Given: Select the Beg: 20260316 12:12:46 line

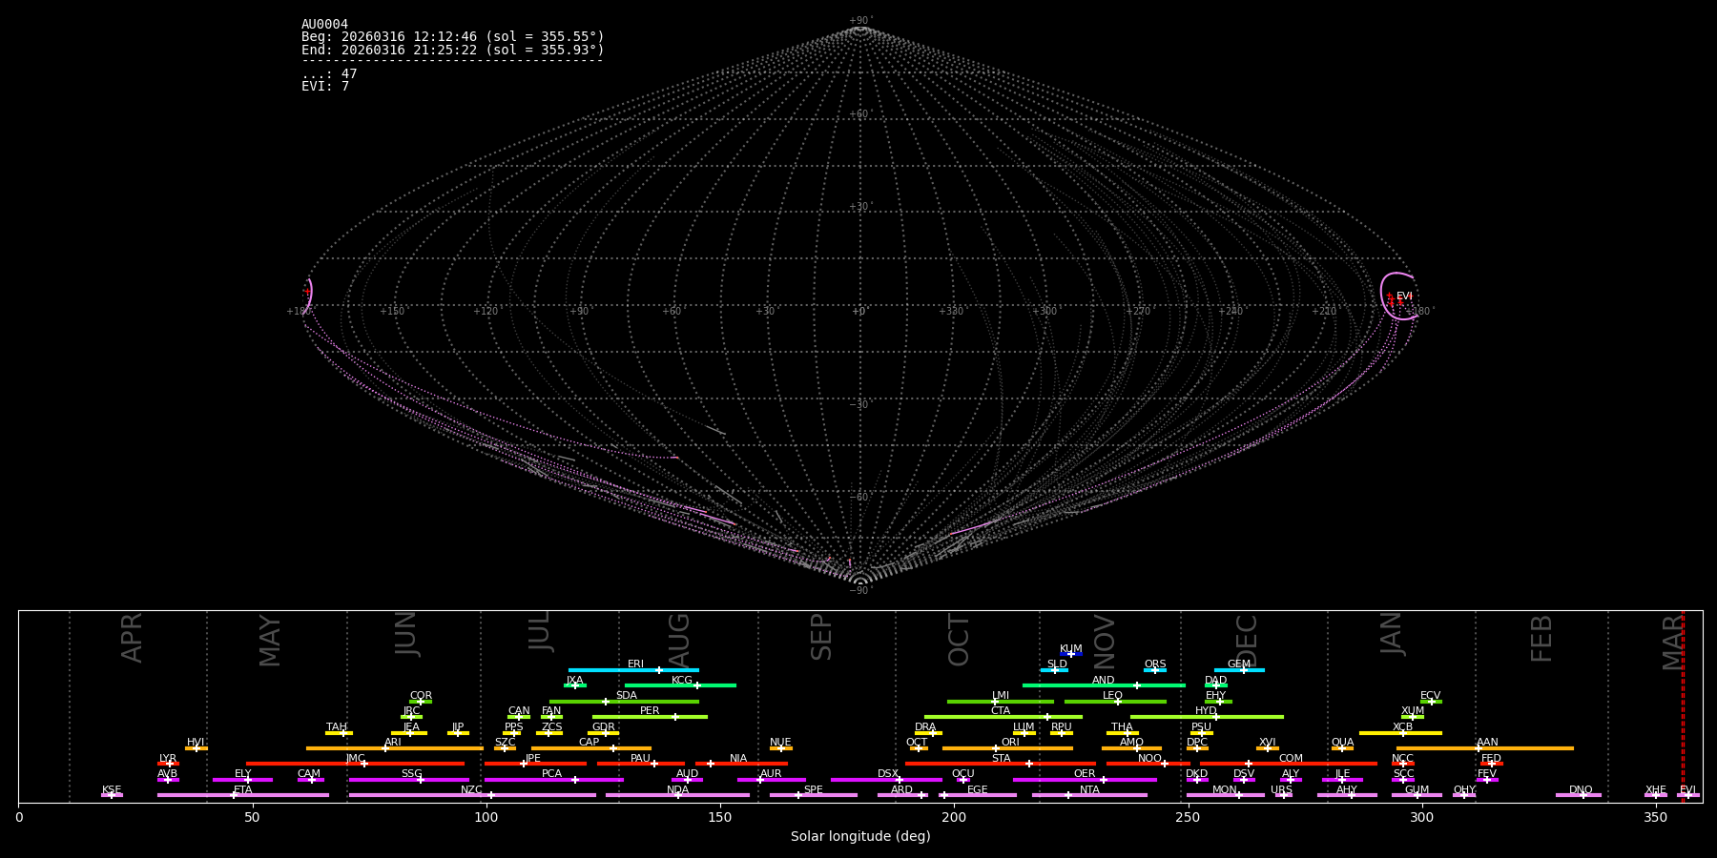Looking at the screenshot, I should [453, 37].
